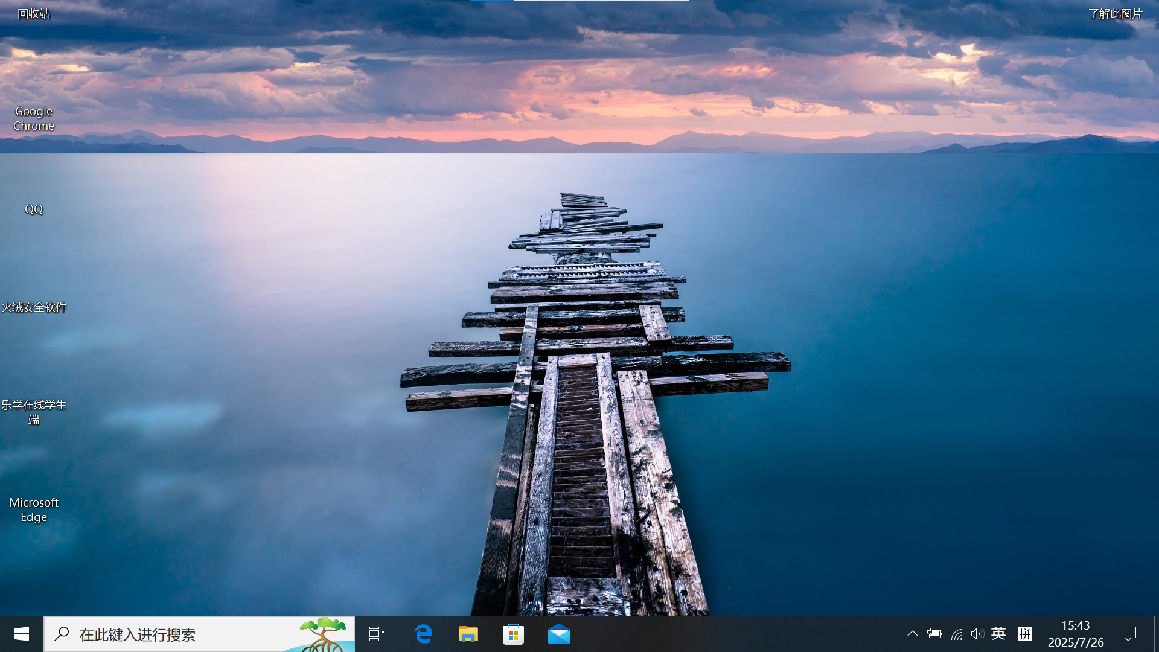
Task: Click the volume speaker tray icon
Action: point(977,634)
